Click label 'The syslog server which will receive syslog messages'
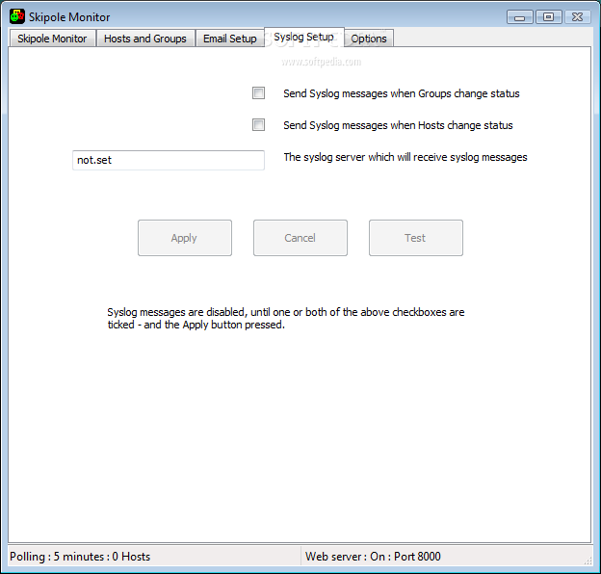Screen dimensions: 601x574 (405, 157)
